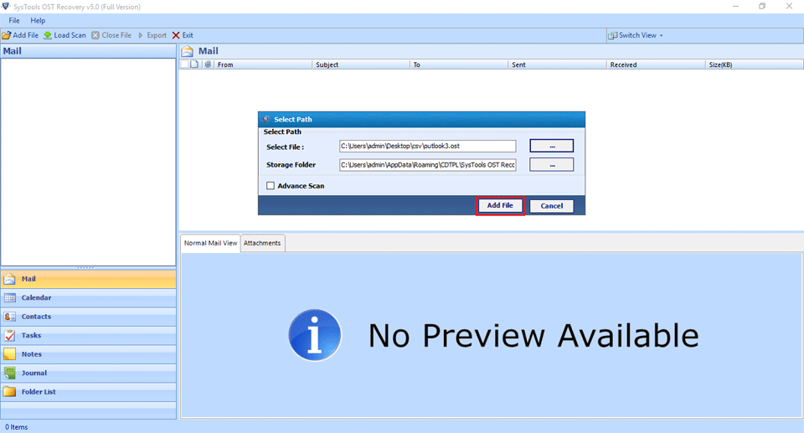The image size is (804, 433).
Task: Open the Help menu
Action: coord(38,20)
